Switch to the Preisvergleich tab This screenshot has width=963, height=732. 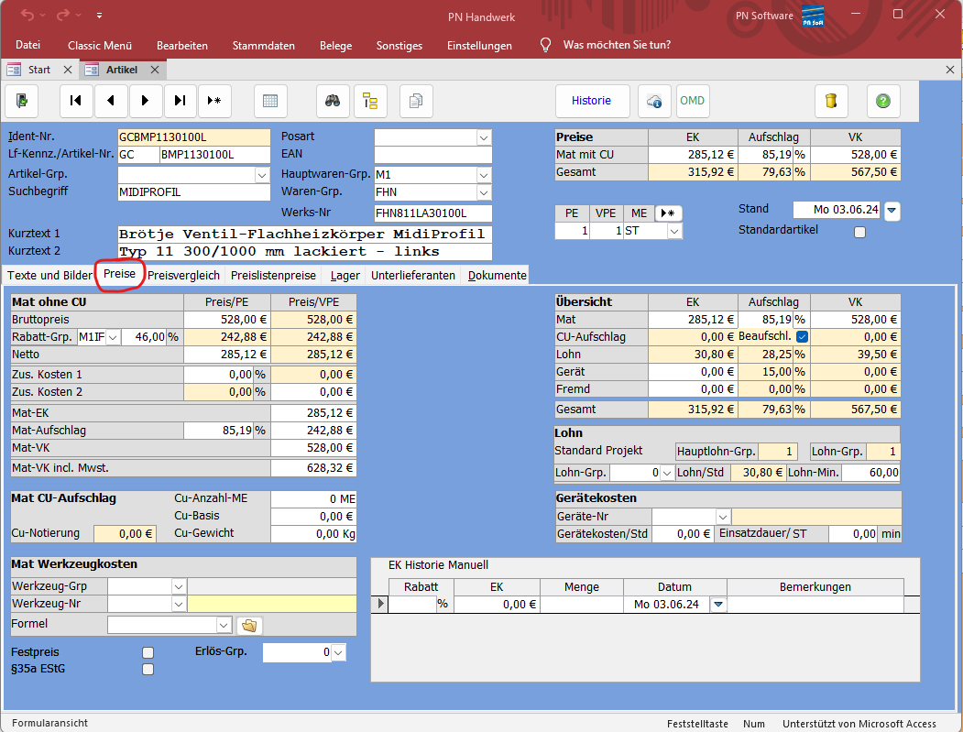tap(184, 275)
